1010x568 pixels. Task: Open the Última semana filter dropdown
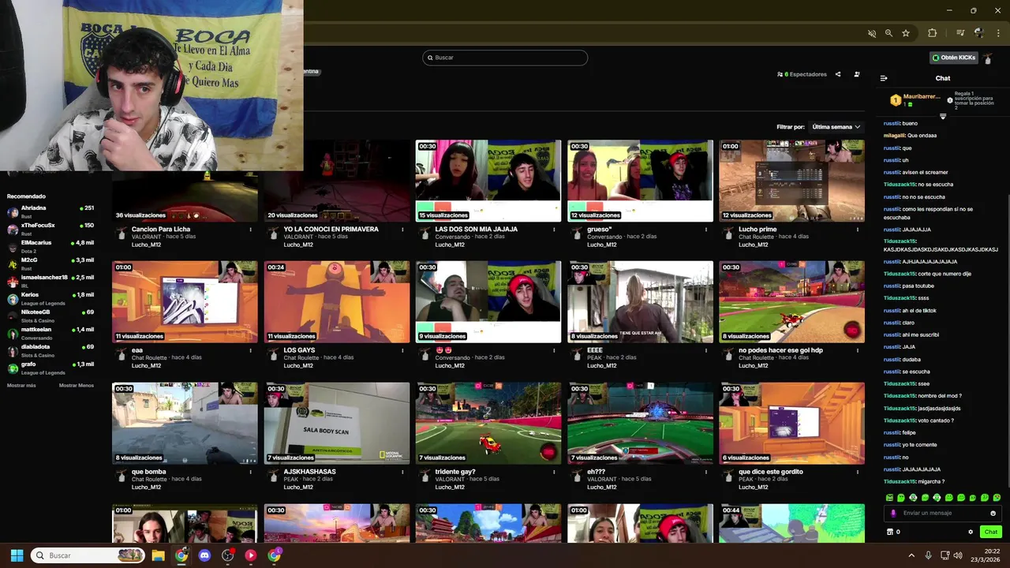[x=836, y=127]
